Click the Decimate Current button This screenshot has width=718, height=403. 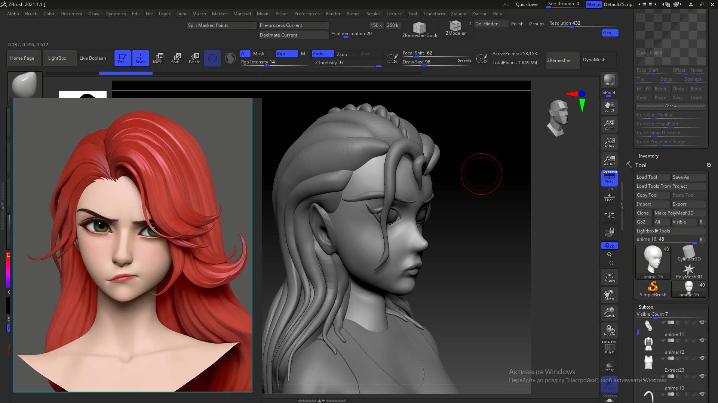click(x=294, y=35)
